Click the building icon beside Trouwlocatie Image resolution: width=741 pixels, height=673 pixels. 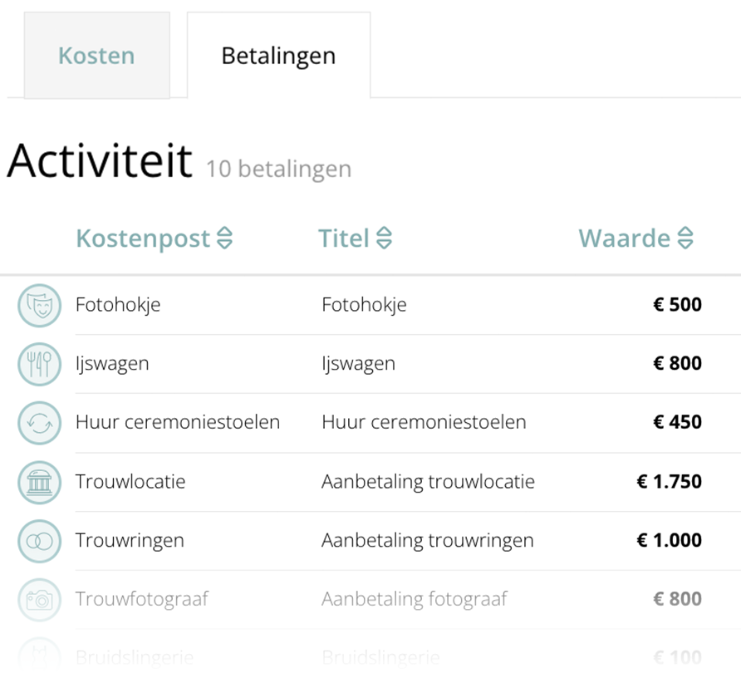39,482
